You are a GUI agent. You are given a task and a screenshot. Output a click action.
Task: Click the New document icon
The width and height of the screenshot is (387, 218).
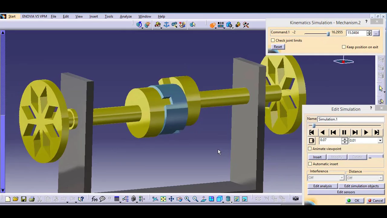(x=8, y=199)
